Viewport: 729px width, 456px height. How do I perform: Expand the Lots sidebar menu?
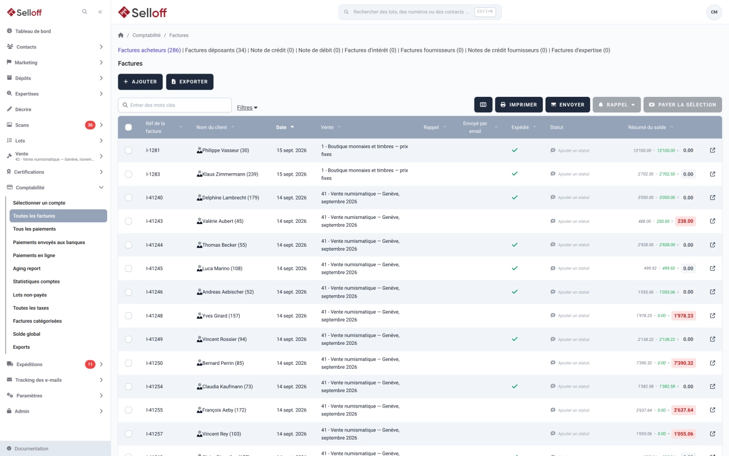pos(55,141)
